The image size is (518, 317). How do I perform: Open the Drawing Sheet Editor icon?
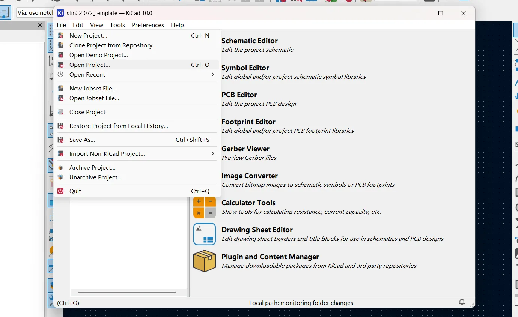point(205,234)
